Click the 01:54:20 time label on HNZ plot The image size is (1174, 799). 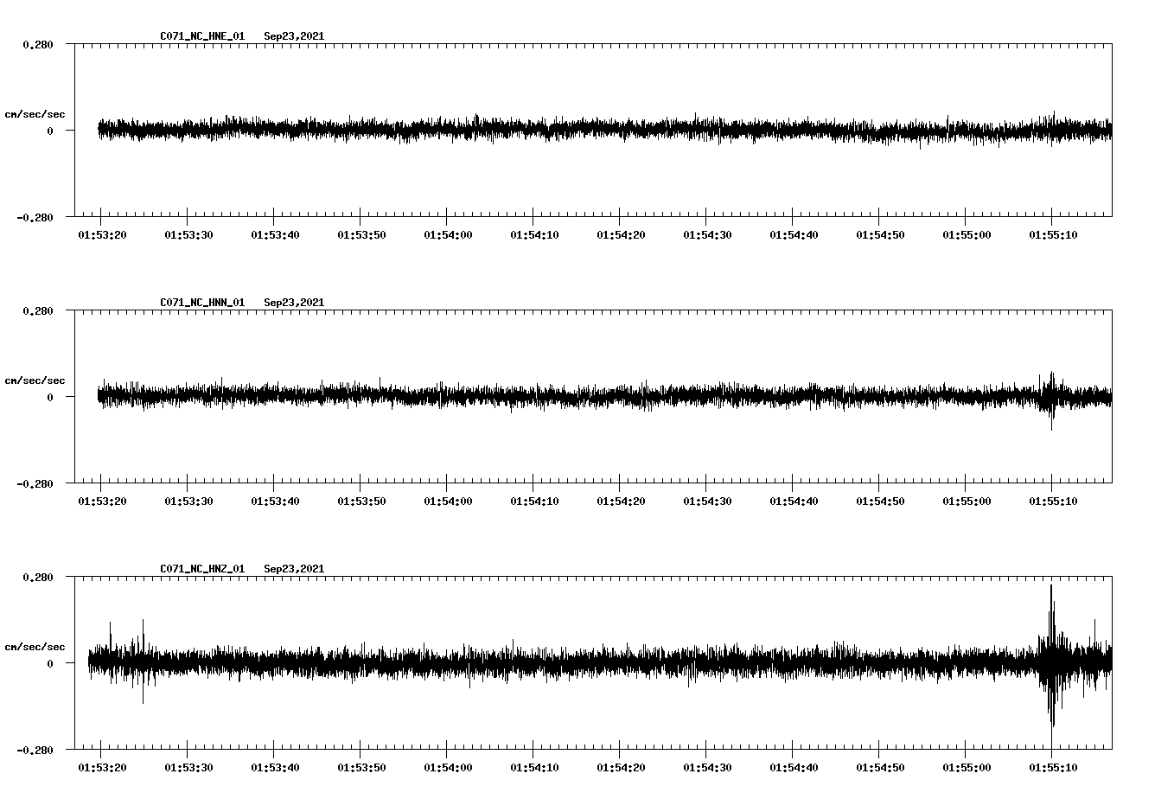click(x=621, y=767)
